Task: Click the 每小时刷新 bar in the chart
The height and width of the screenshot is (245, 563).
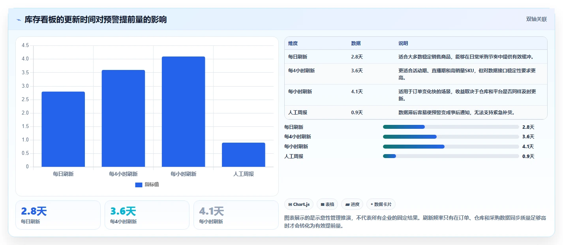Action: coord(183,112)
